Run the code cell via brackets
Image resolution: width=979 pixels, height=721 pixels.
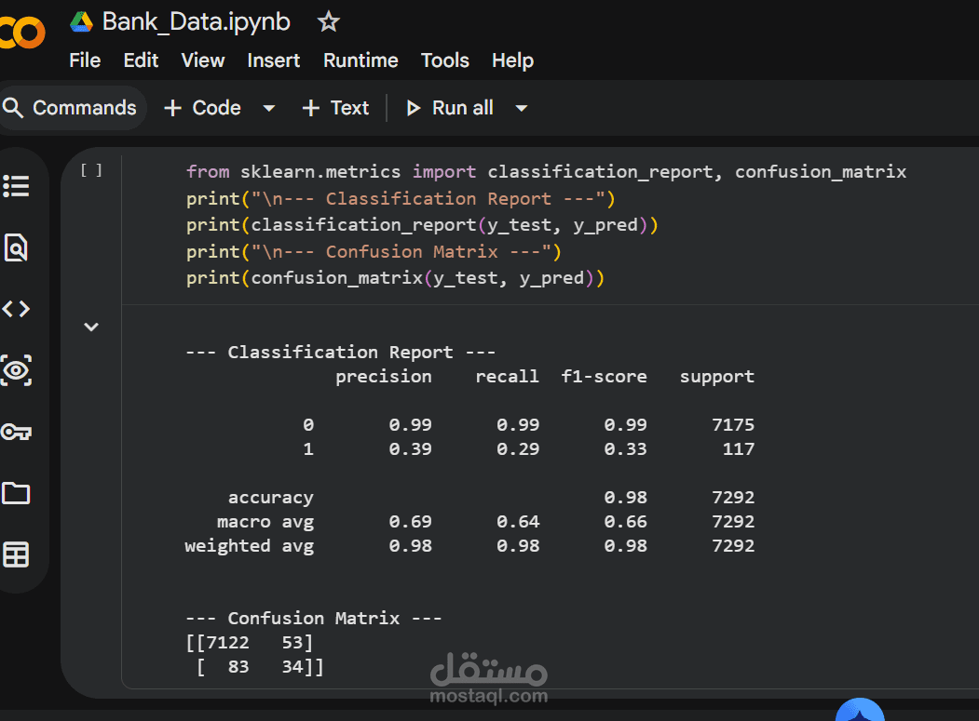tap(91, 170)
